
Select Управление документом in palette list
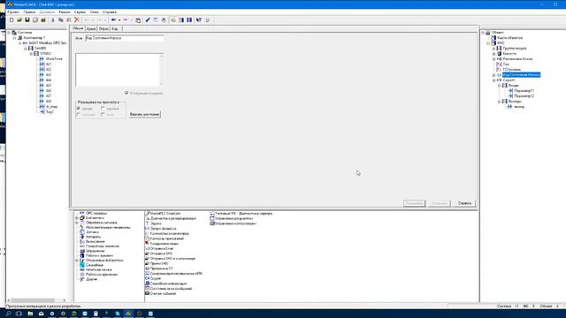[x=233, y=218]
